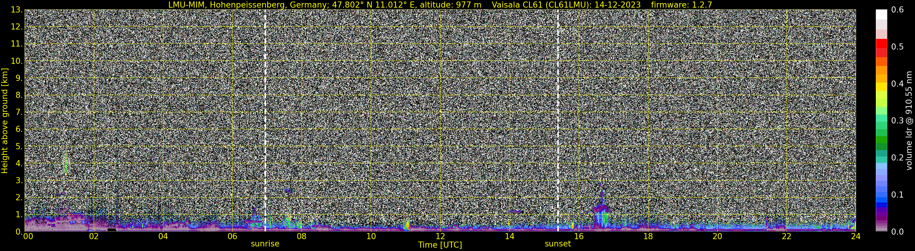The width and height of the screenshot is (915, 251).
Task: Click the 'volume ldr @ 910.55 nm' colorbar label
Action: click(909, 121)
